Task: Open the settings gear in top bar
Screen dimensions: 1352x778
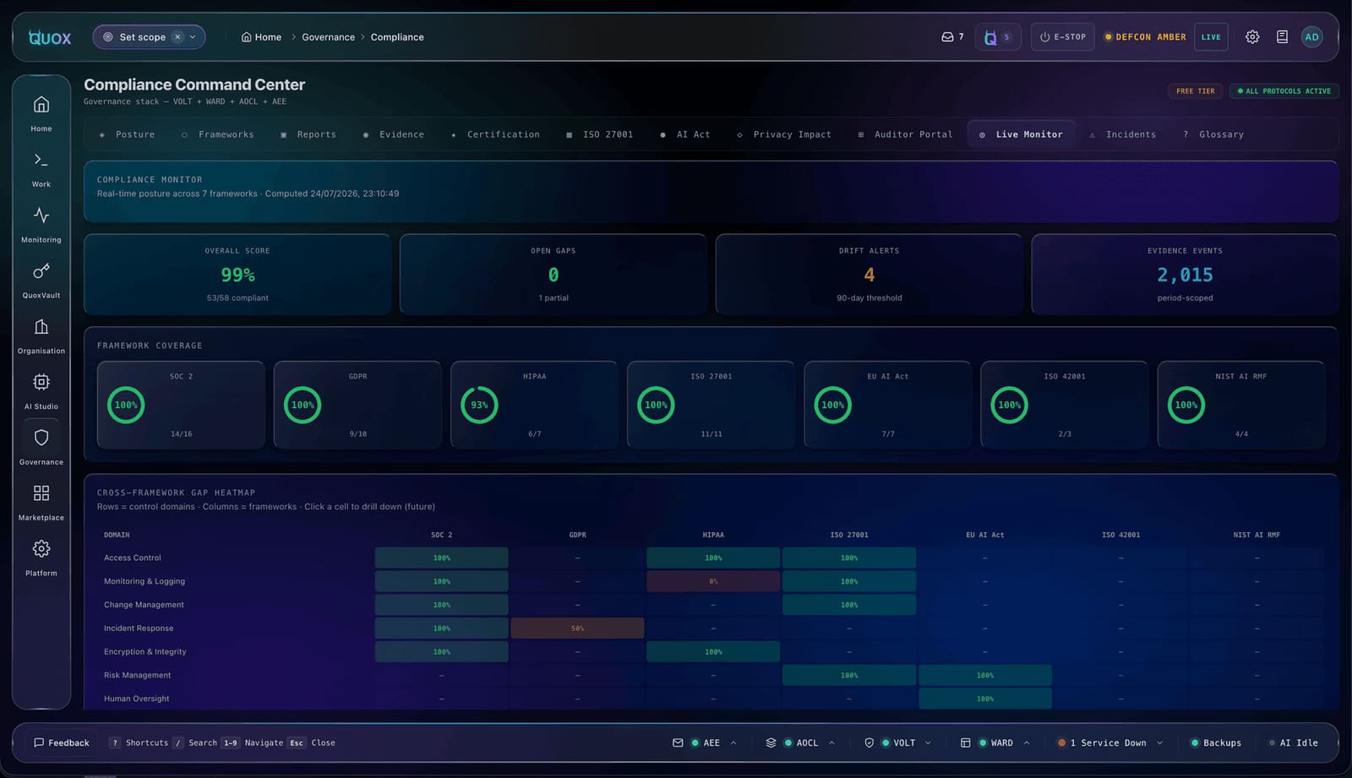Action: (1252, 37)
